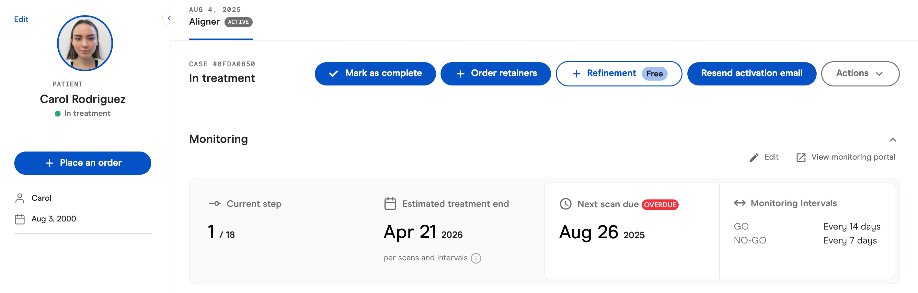Image resolution: width=918 pixels, height=293 pixels.
Task: Click the pencil icon beside Edit in Monitoring
Action: [x=754, y=157]
